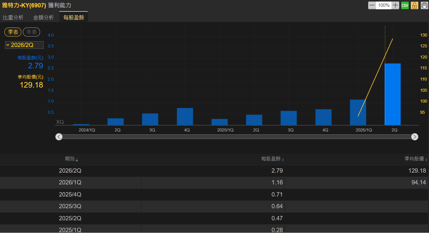
Task: Click the 雅特力-KY(6907) stock title
Action: click(x=24, y=5)
